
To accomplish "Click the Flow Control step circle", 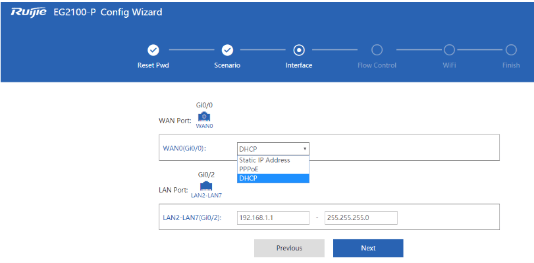I will [x=377, y=50].
